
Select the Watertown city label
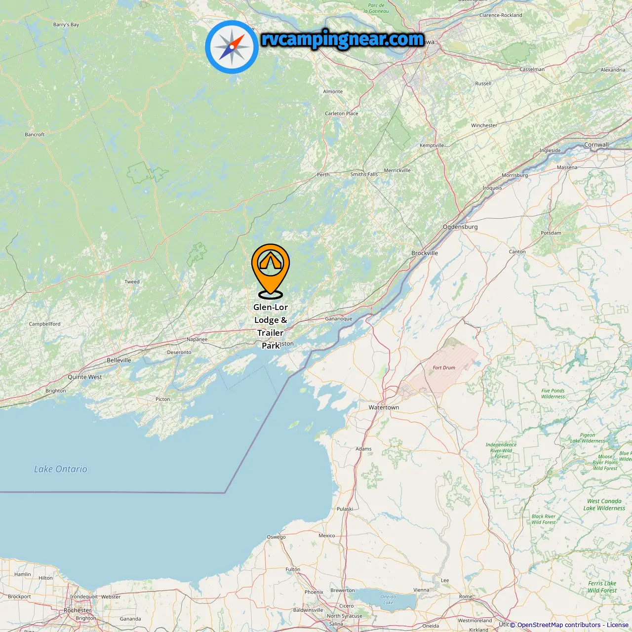(384, 407)
